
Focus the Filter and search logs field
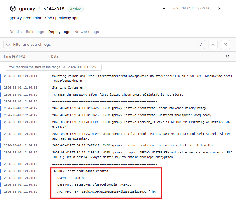pos(104,45)
